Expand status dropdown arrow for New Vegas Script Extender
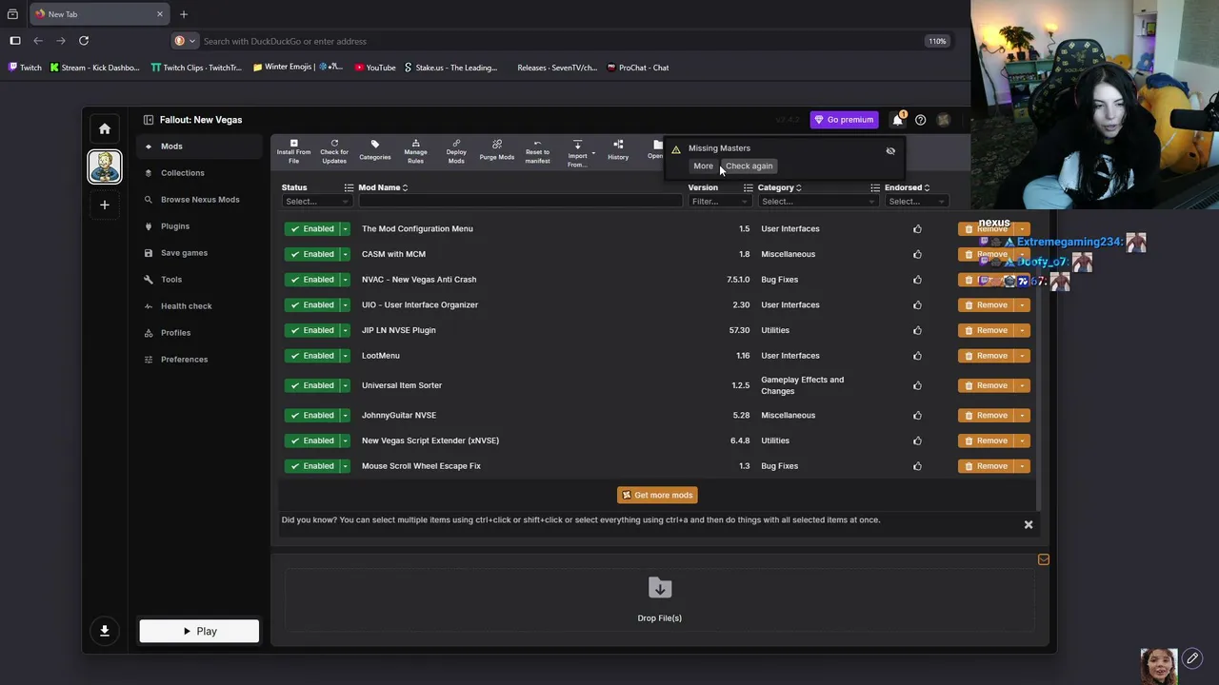The height and width of the screenshot is (685, 1219). [345, 440]
